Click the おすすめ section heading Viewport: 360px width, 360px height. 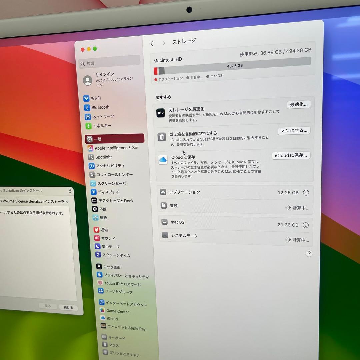click(x=163, y=97)
